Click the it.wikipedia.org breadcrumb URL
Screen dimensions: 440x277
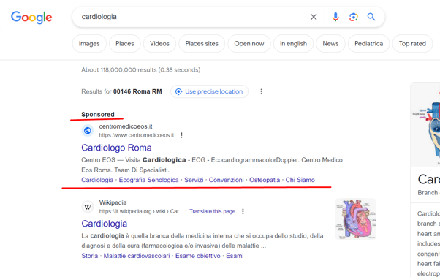pyautogui.click(x=141, y=211)
